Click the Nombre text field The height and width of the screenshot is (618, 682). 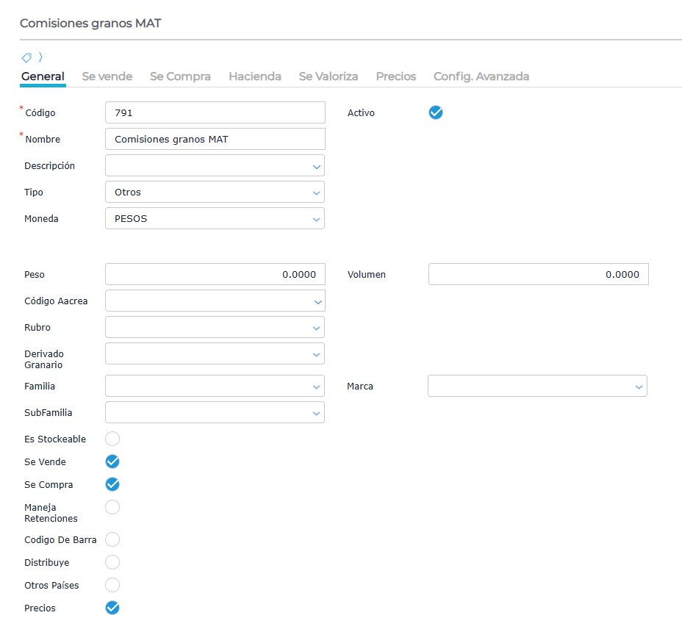(215, 140)
